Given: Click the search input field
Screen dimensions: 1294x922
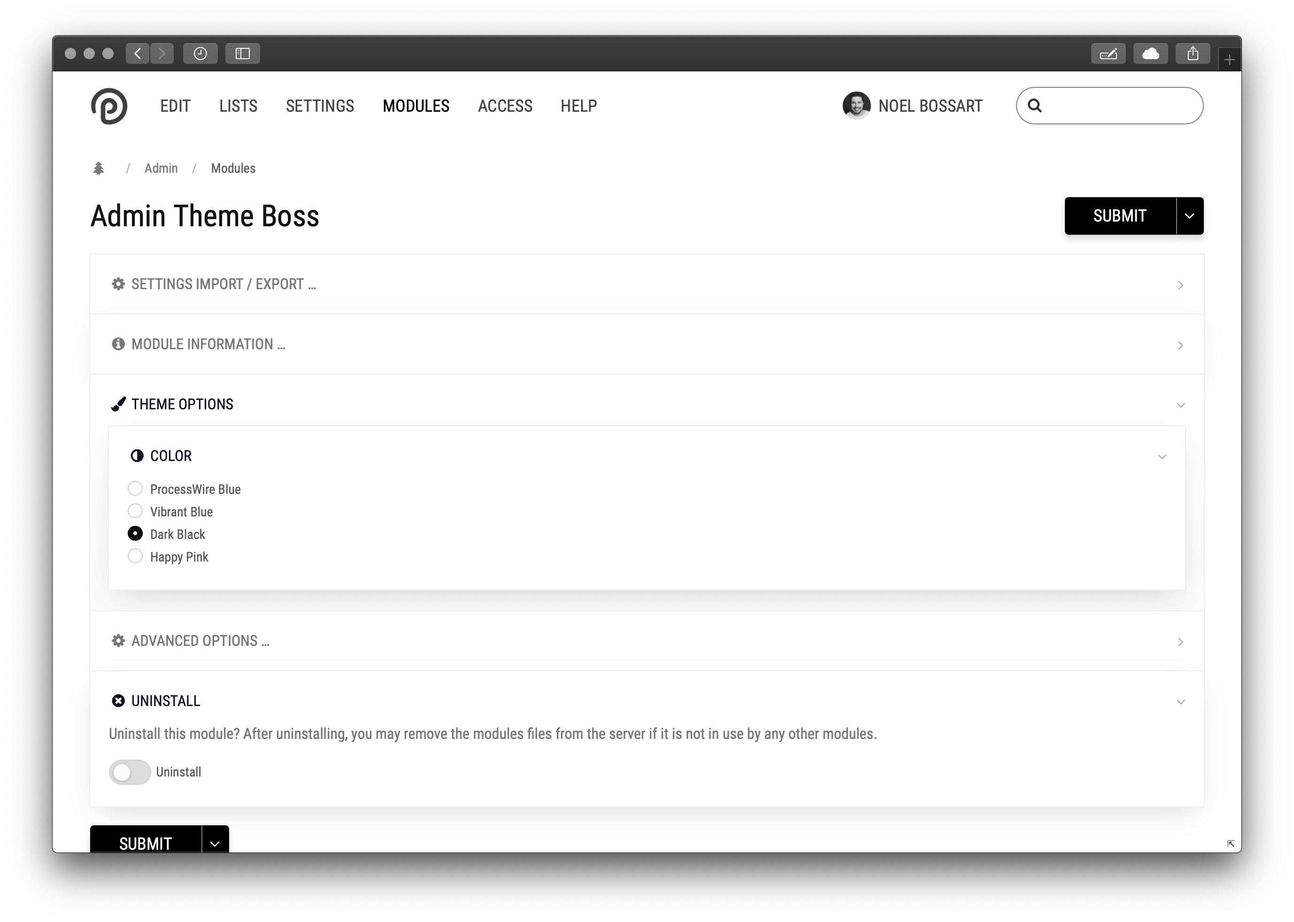Looking at the screenshot, I should click(1118, 106).
